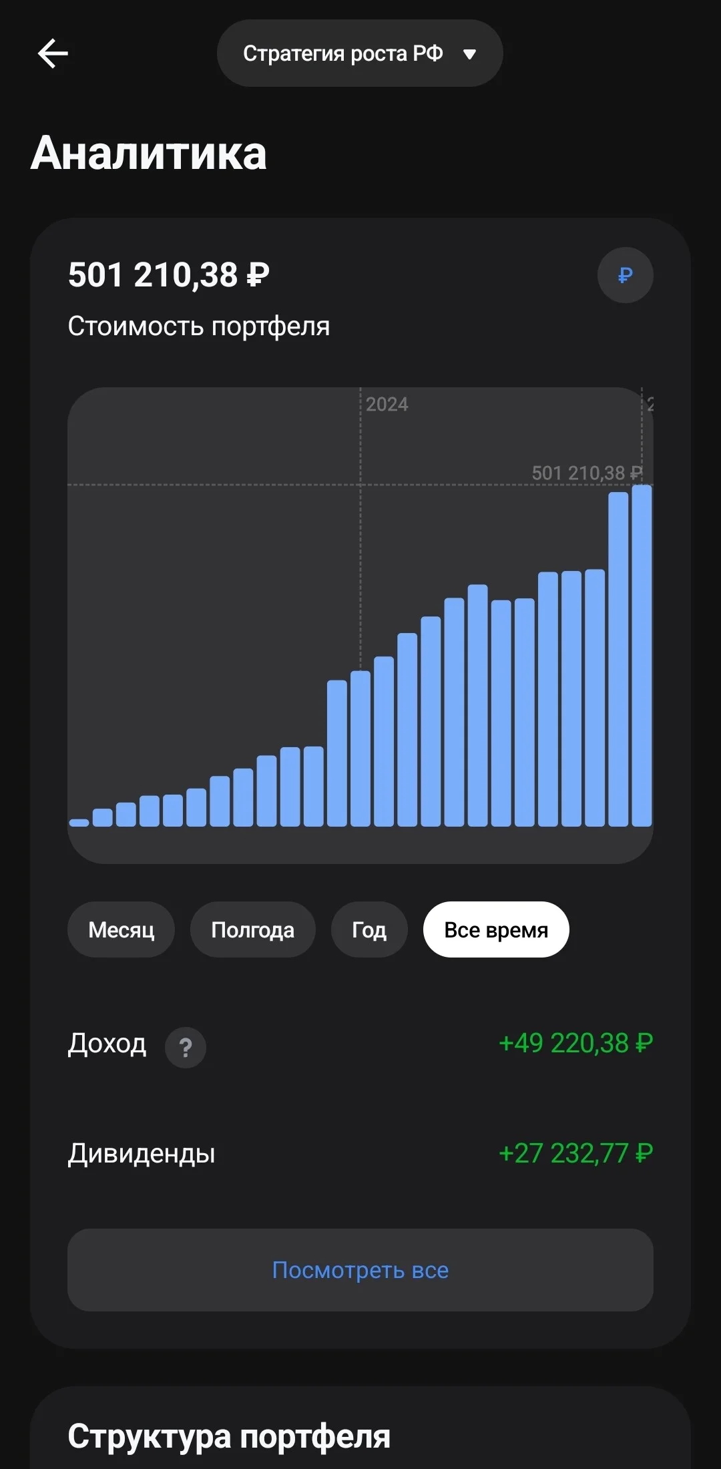
Task: Tap the Посмотреть все button
Action: pos(360,1270)
